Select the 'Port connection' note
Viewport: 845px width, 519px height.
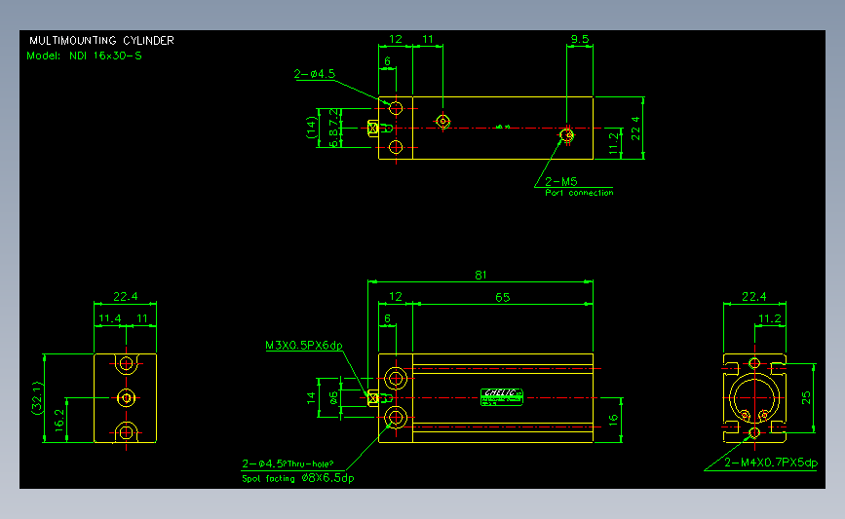pos(579,193)
